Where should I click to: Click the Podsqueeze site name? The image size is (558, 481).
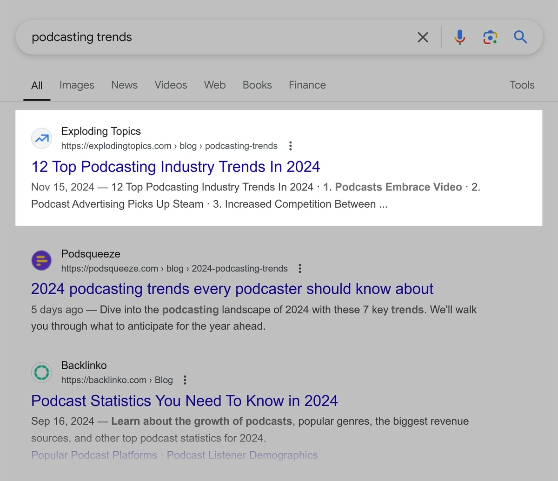pyautogui.click(x=91, y=254)
